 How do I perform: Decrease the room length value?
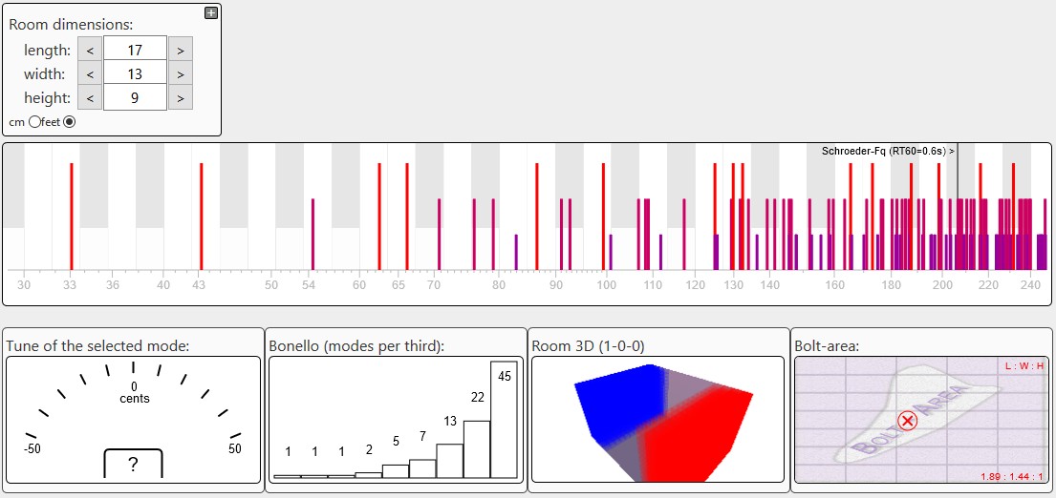90,50
